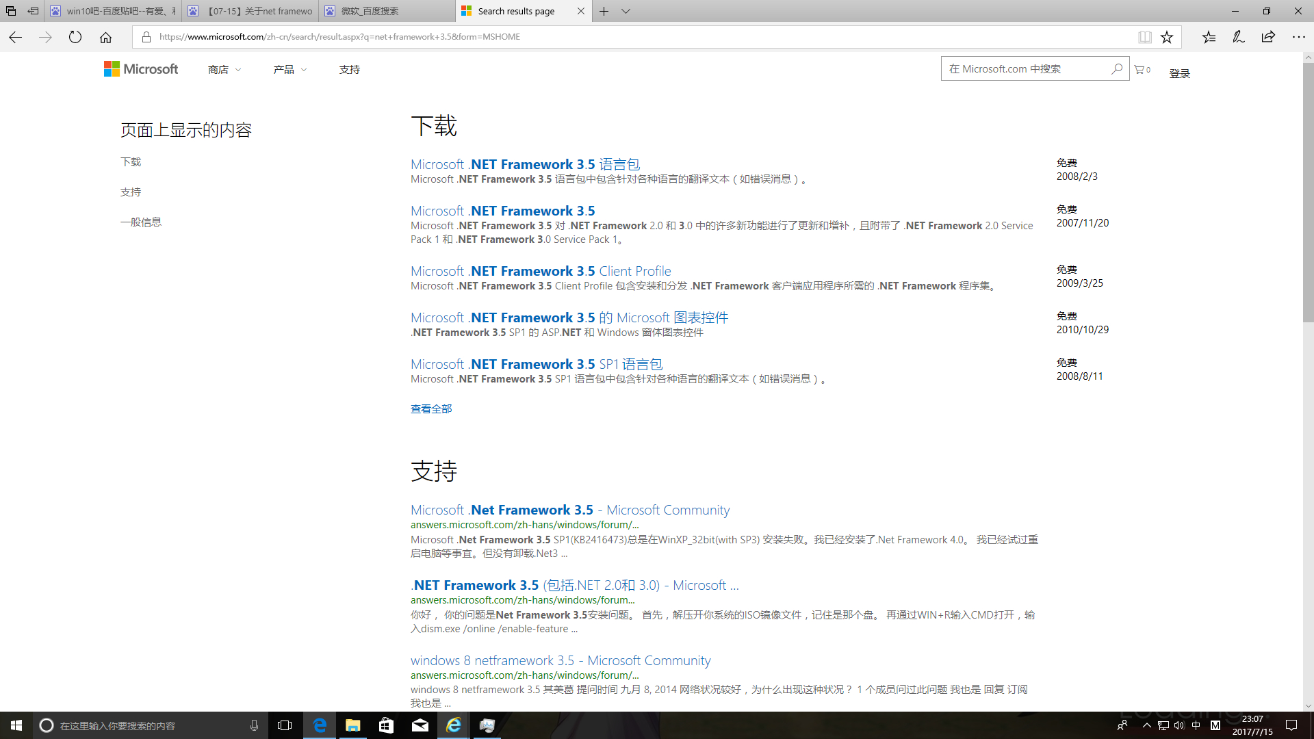Add page to favorites star icon
The image size is (1314, 739).
tap(1167, 37)
